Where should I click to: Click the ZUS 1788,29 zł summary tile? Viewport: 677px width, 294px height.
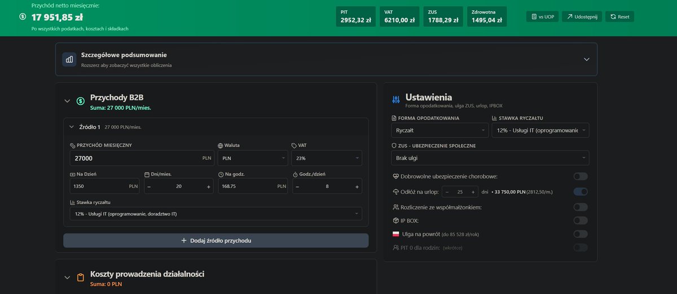pyautogui.click(x=443, y=16)
